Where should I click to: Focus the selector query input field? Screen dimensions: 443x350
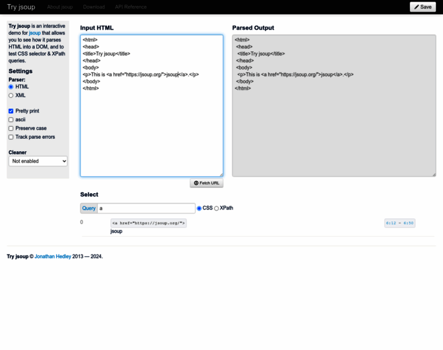pos(146,208)
